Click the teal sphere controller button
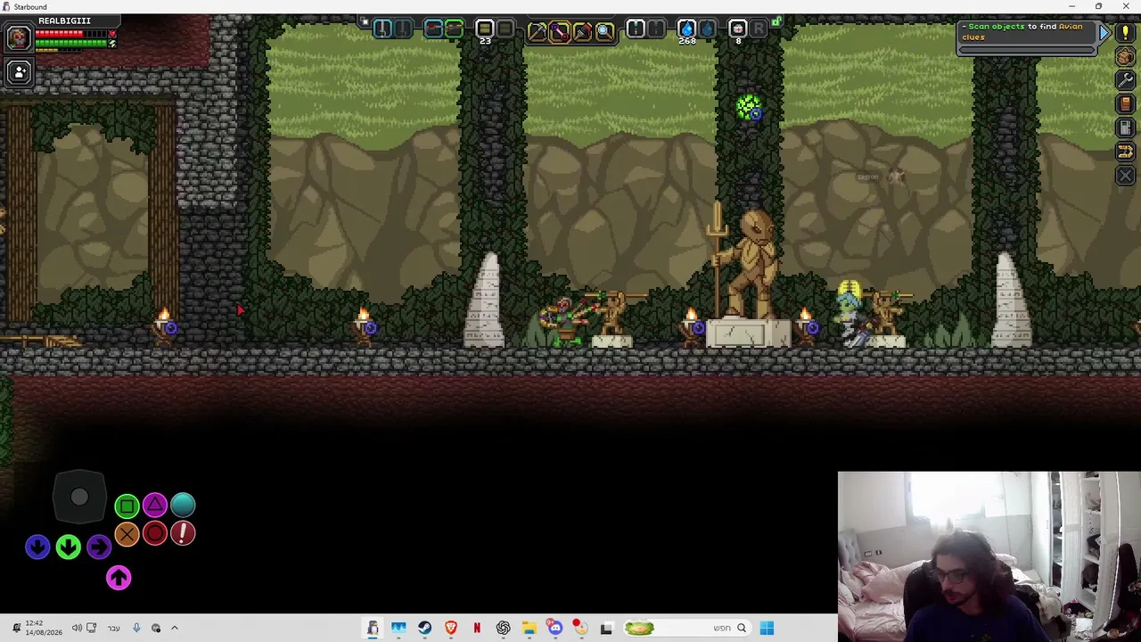This screenshot has width=1141, height=642. [183, 506]
